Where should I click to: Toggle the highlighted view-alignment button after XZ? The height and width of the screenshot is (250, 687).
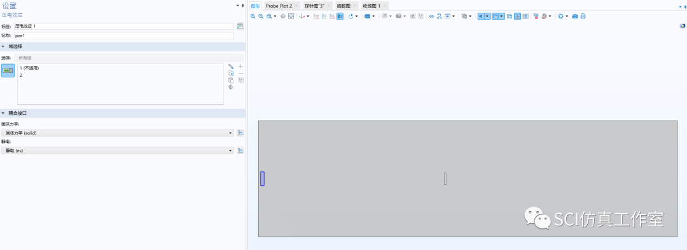click(340, 16)
